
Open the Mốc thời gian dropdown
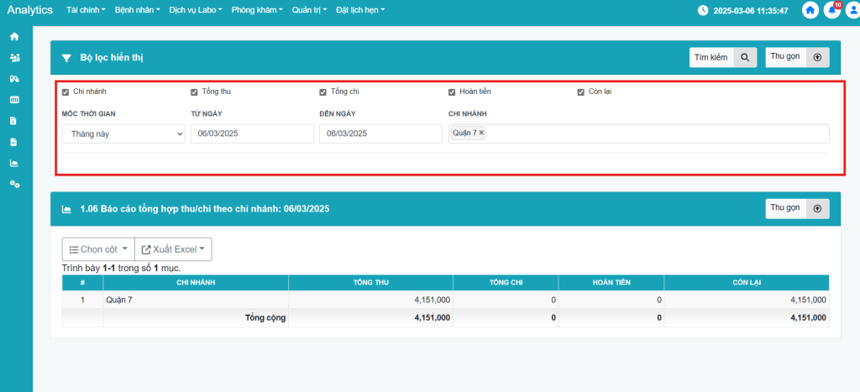[123, 134]
